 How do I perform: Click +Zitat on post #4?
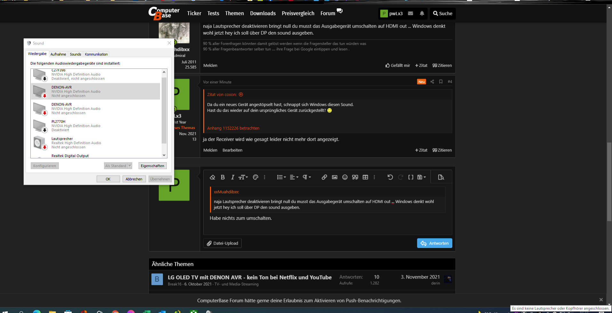click(x=421, y=150)
